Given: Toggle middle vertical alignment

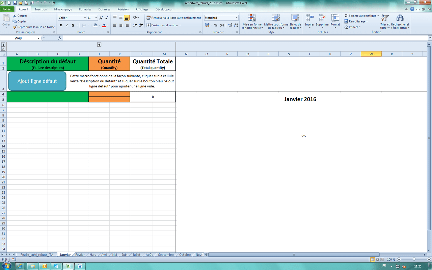Looking at the screenshot, I should click(121, 18).
